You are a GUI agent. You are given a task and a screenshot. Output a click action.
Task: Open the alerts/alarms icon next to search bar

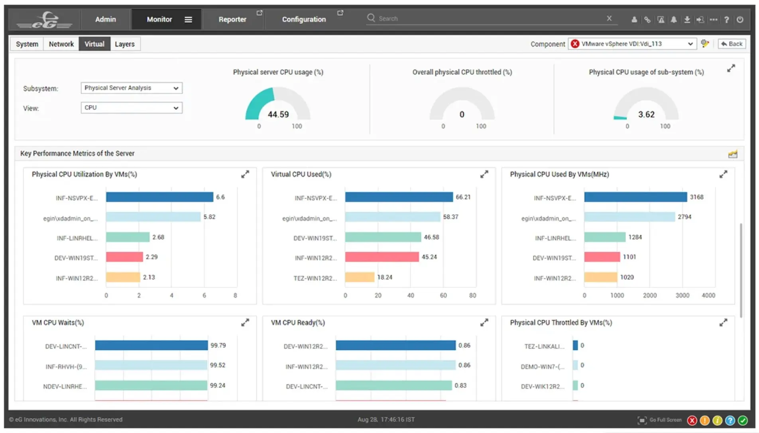(x=661, y=19)
